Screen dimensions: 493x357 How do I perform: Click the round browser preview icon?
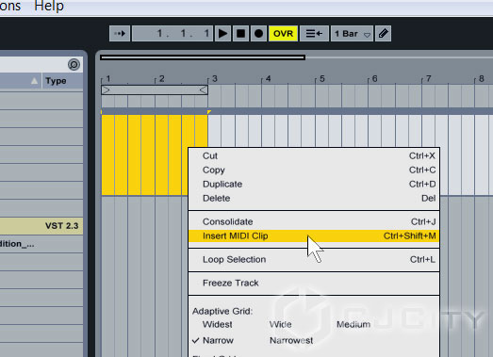[x=74, y=65]
